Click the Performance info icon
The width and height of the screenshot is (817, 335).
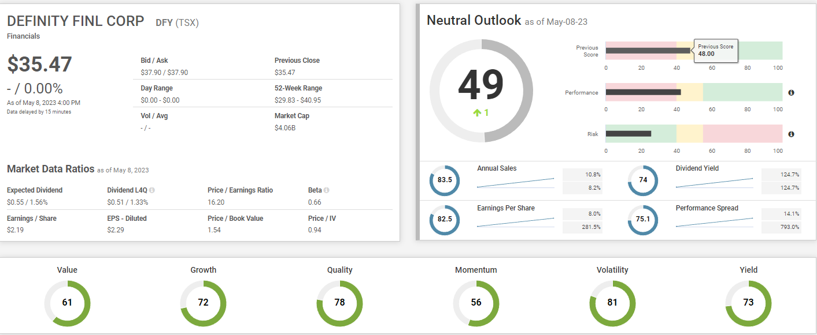pyautogui.click(x=791, y=92)
